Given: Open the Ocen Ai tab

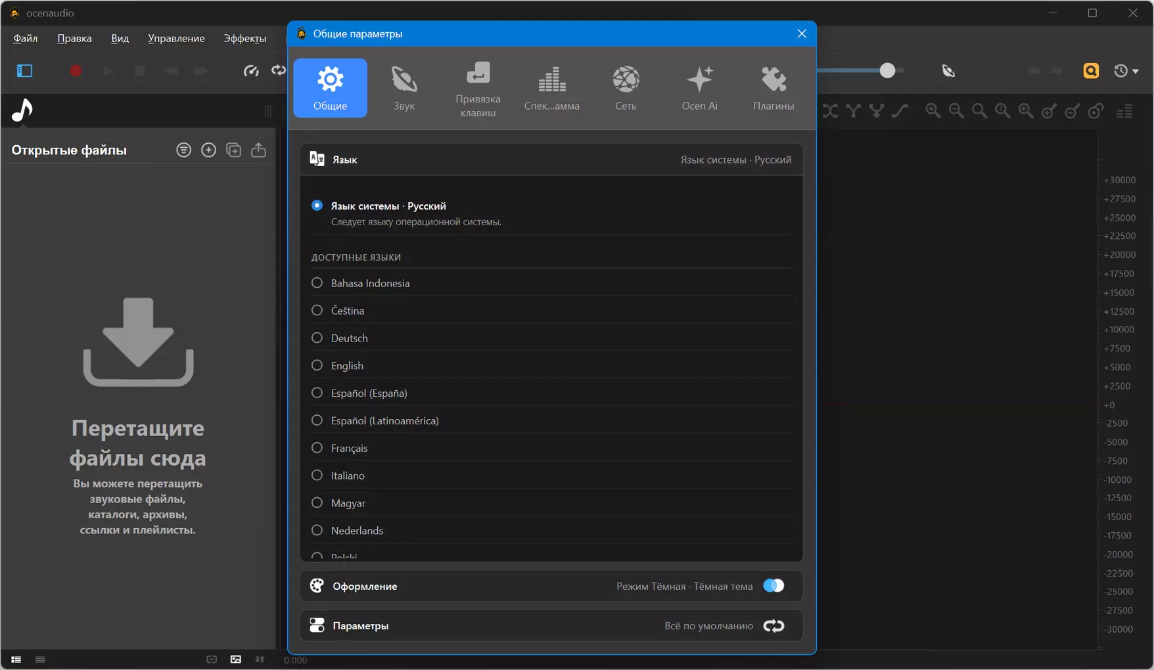Looking at the screenshot, I should [699, 88].
